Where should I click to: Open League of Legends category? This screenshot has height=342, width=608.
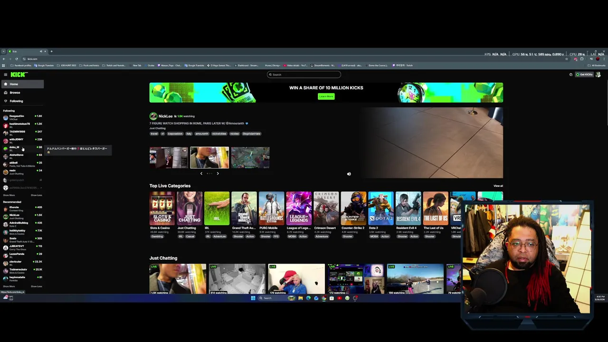coord(299,208)
